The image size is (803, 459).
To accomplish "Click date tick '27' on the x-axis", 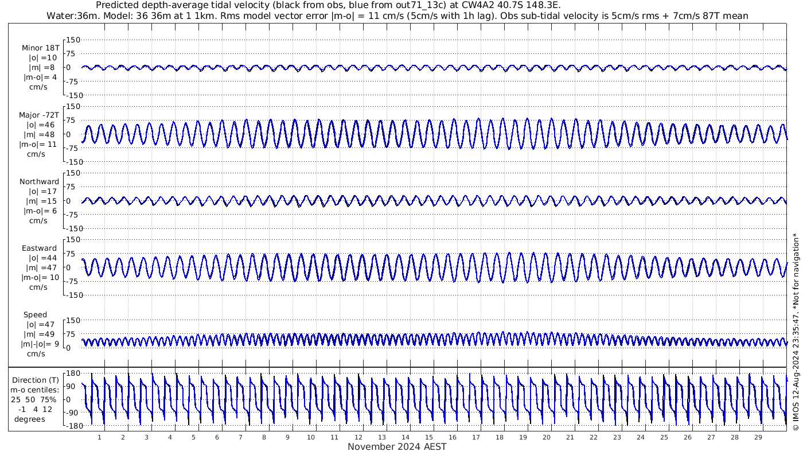I will pos(711,437).
